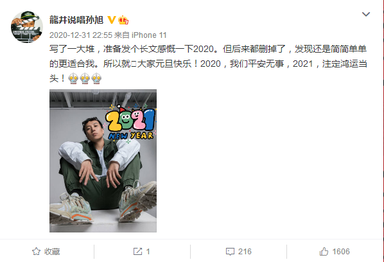Click the first Ultraman emoji
The height and width of the screenshot is (262, 384).
[x=73, y=78]
